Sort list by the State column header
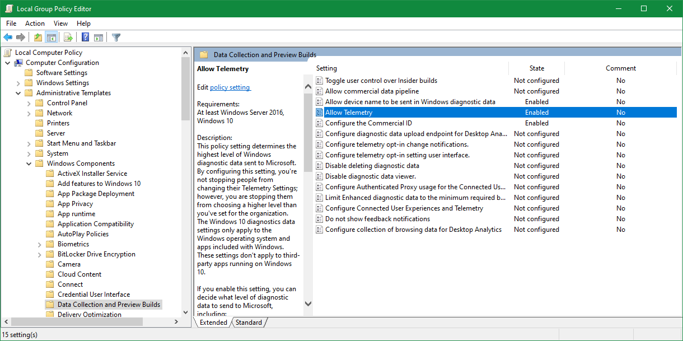The image size is (683, 341). [x=536, y=68]
